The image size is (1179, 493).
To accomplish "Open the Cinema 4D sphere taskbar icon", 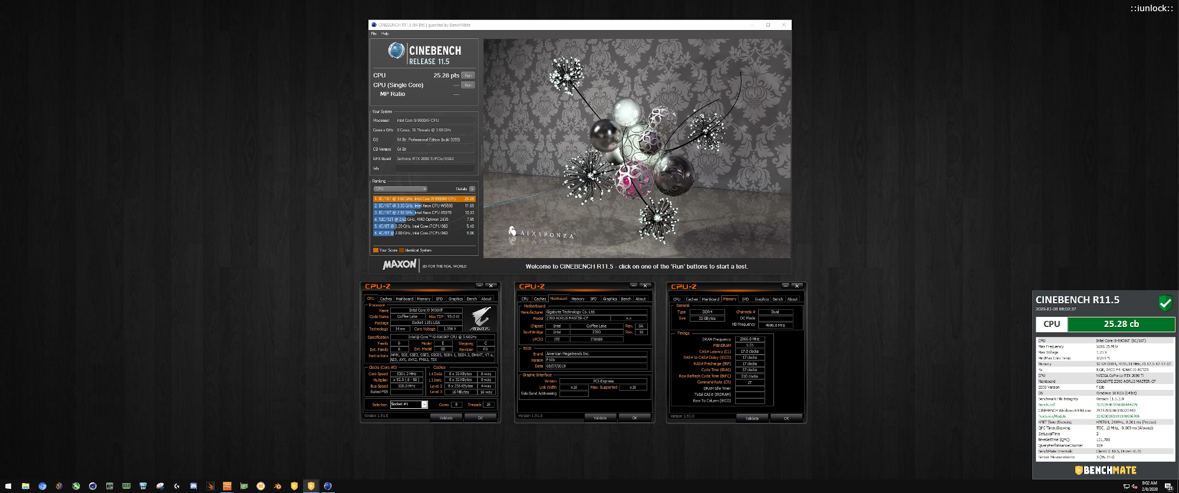I will pyautogui.click(x=93, y=486).
